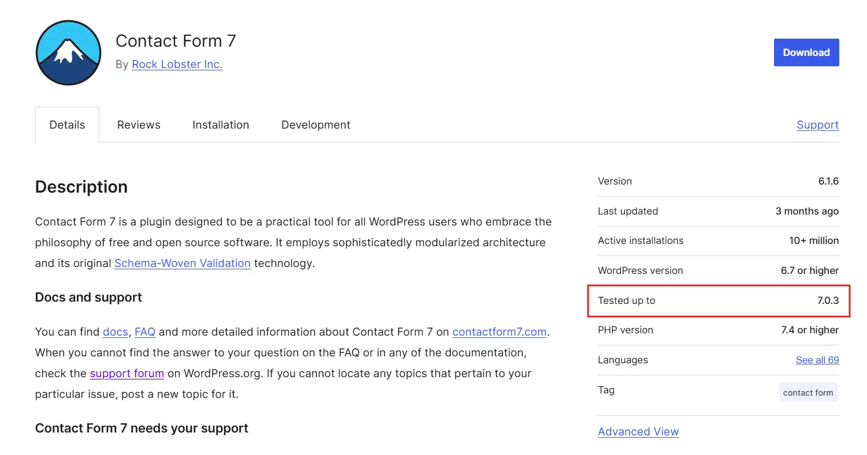Image resolution: width=867 pixels, height=455 pixels.
Task: Click the Description heading
Action: pyautogui.click(x=81, y=187)
